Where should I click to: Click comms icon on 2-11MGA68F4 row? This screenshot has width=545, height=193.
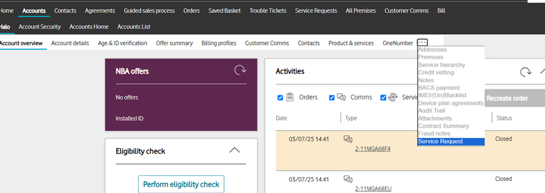[x=348, y=139]
